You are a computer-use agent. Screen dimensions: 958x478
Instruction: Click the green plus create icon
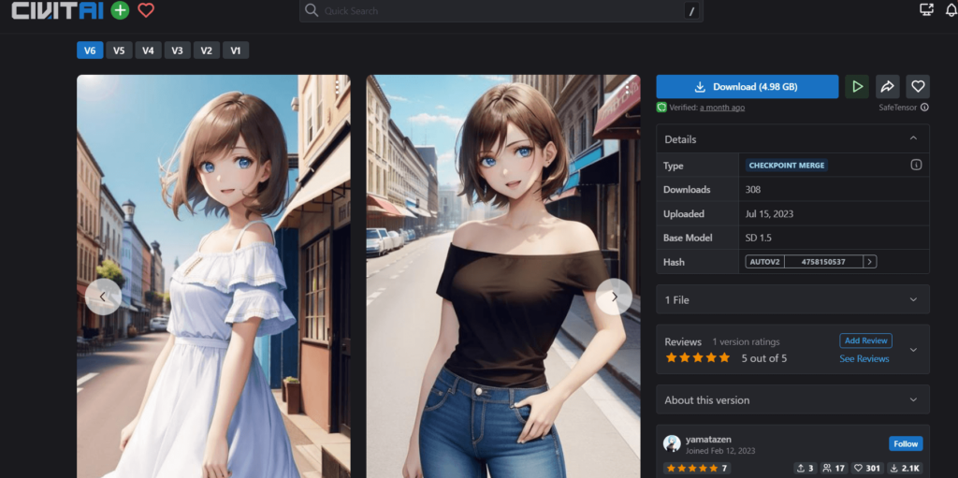pos(120,10)
